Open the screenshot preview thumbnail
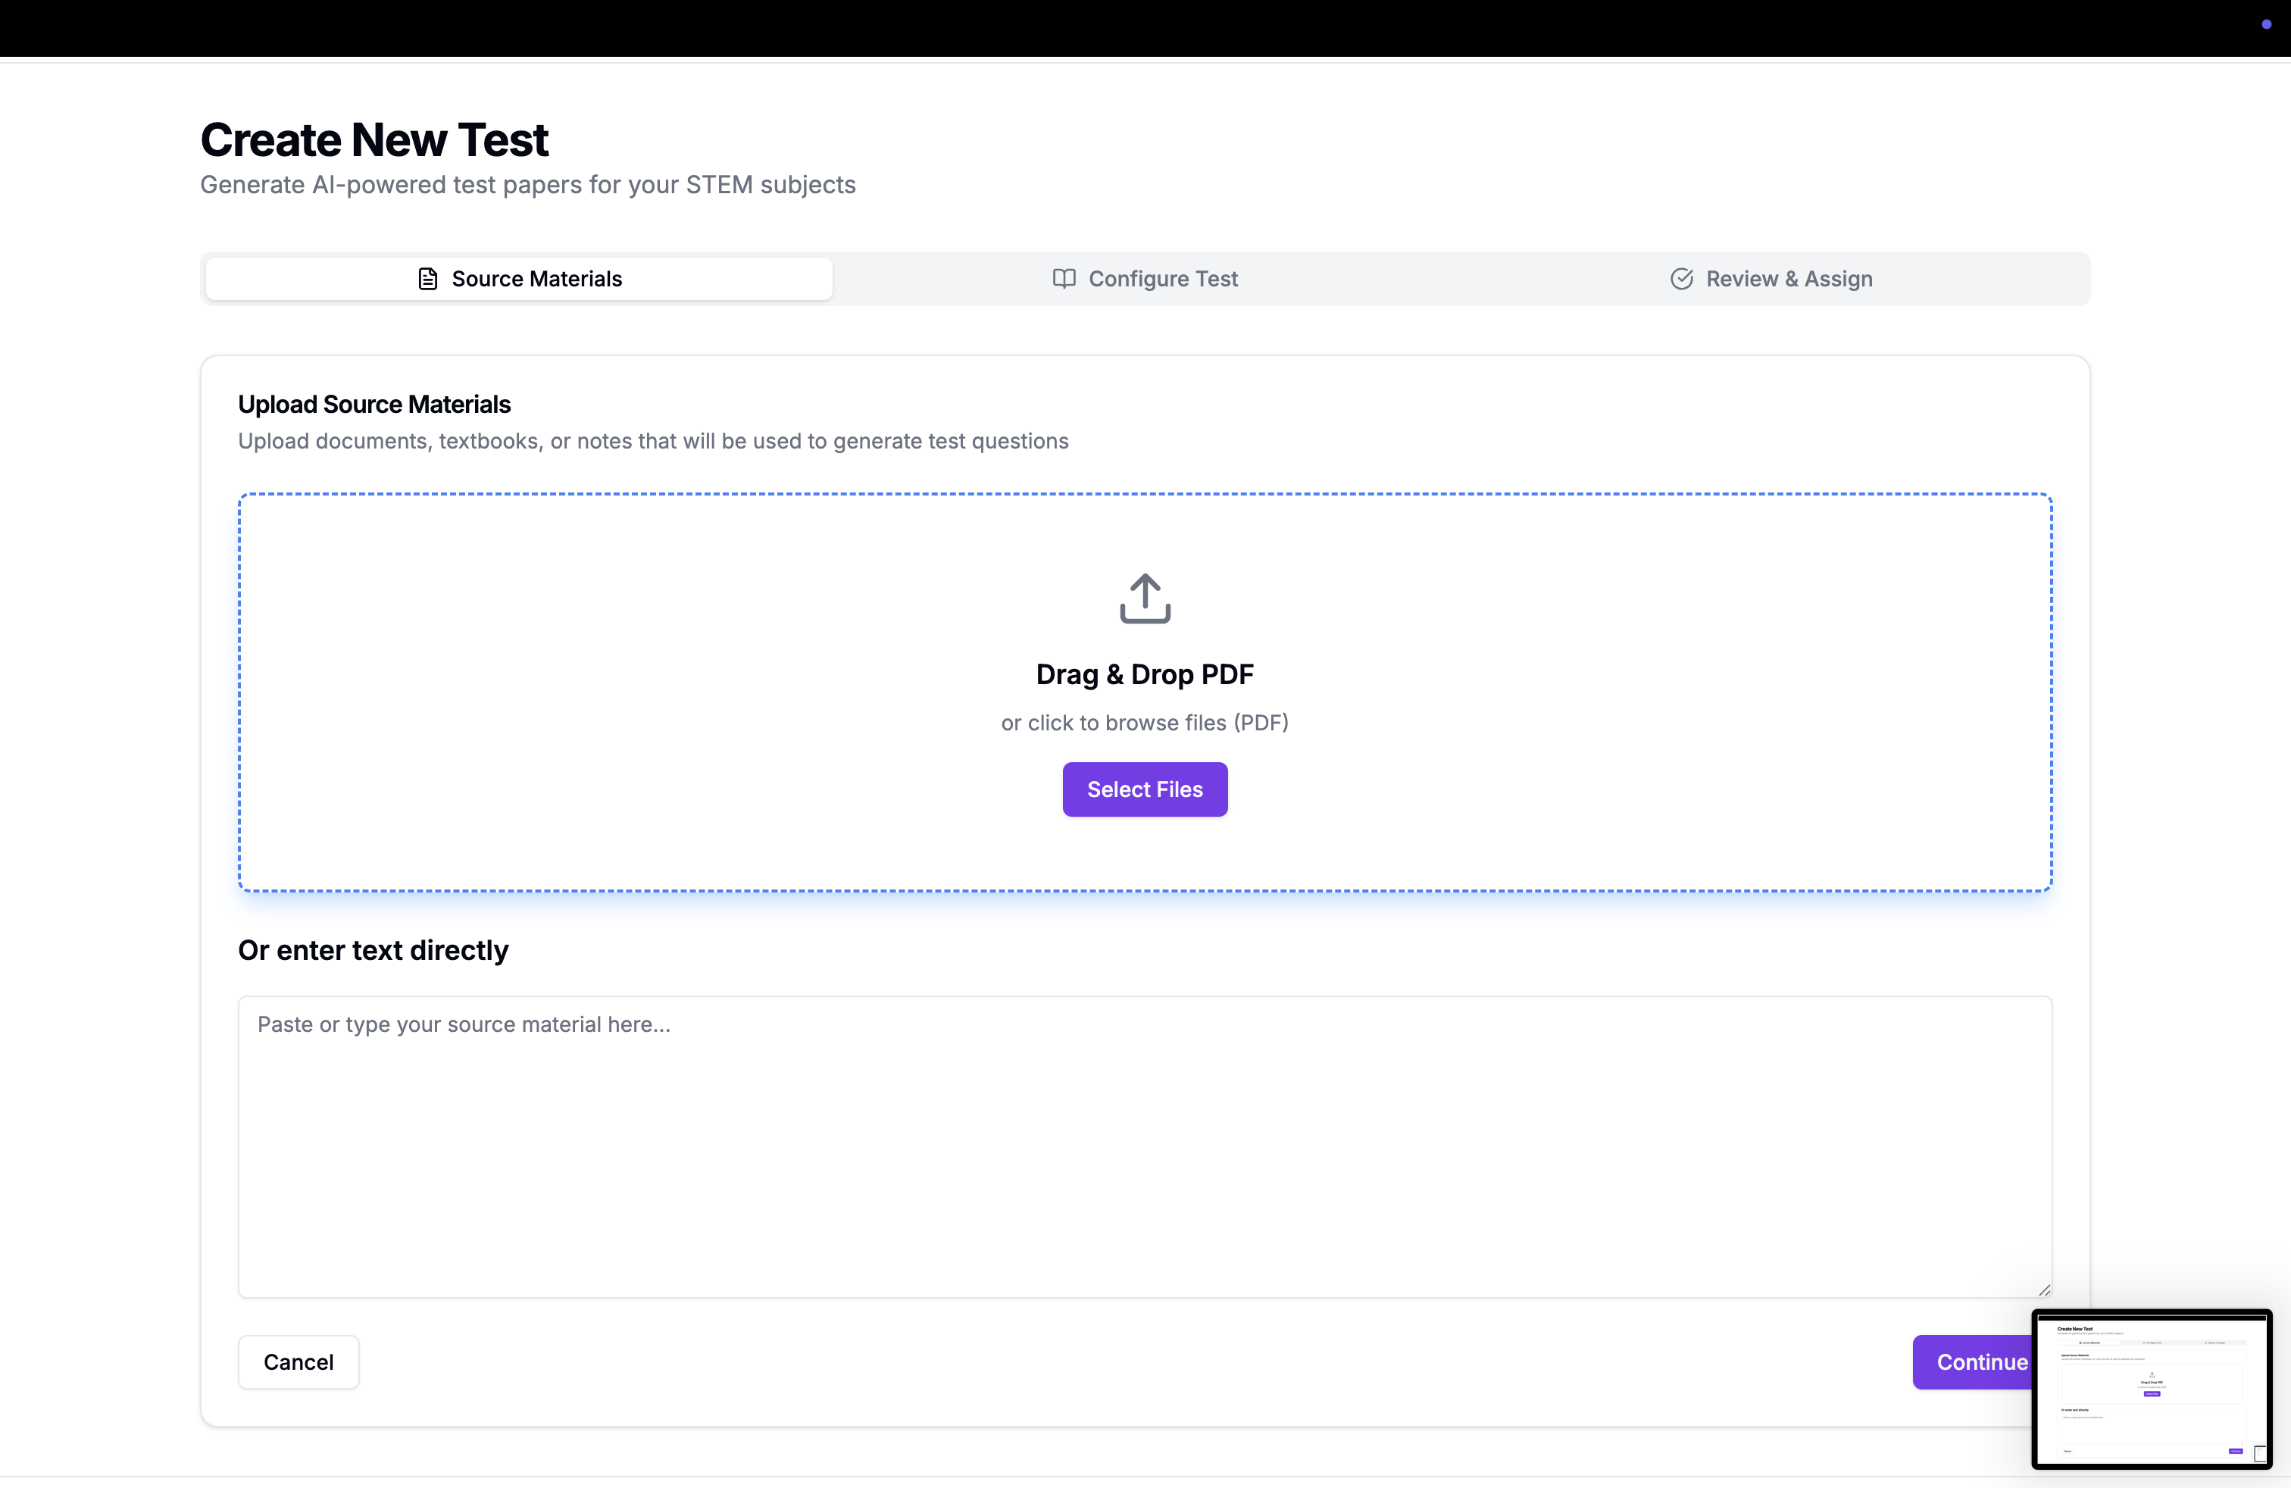Screen dimensions: 2291x1488 (x=2152, y=1389)
